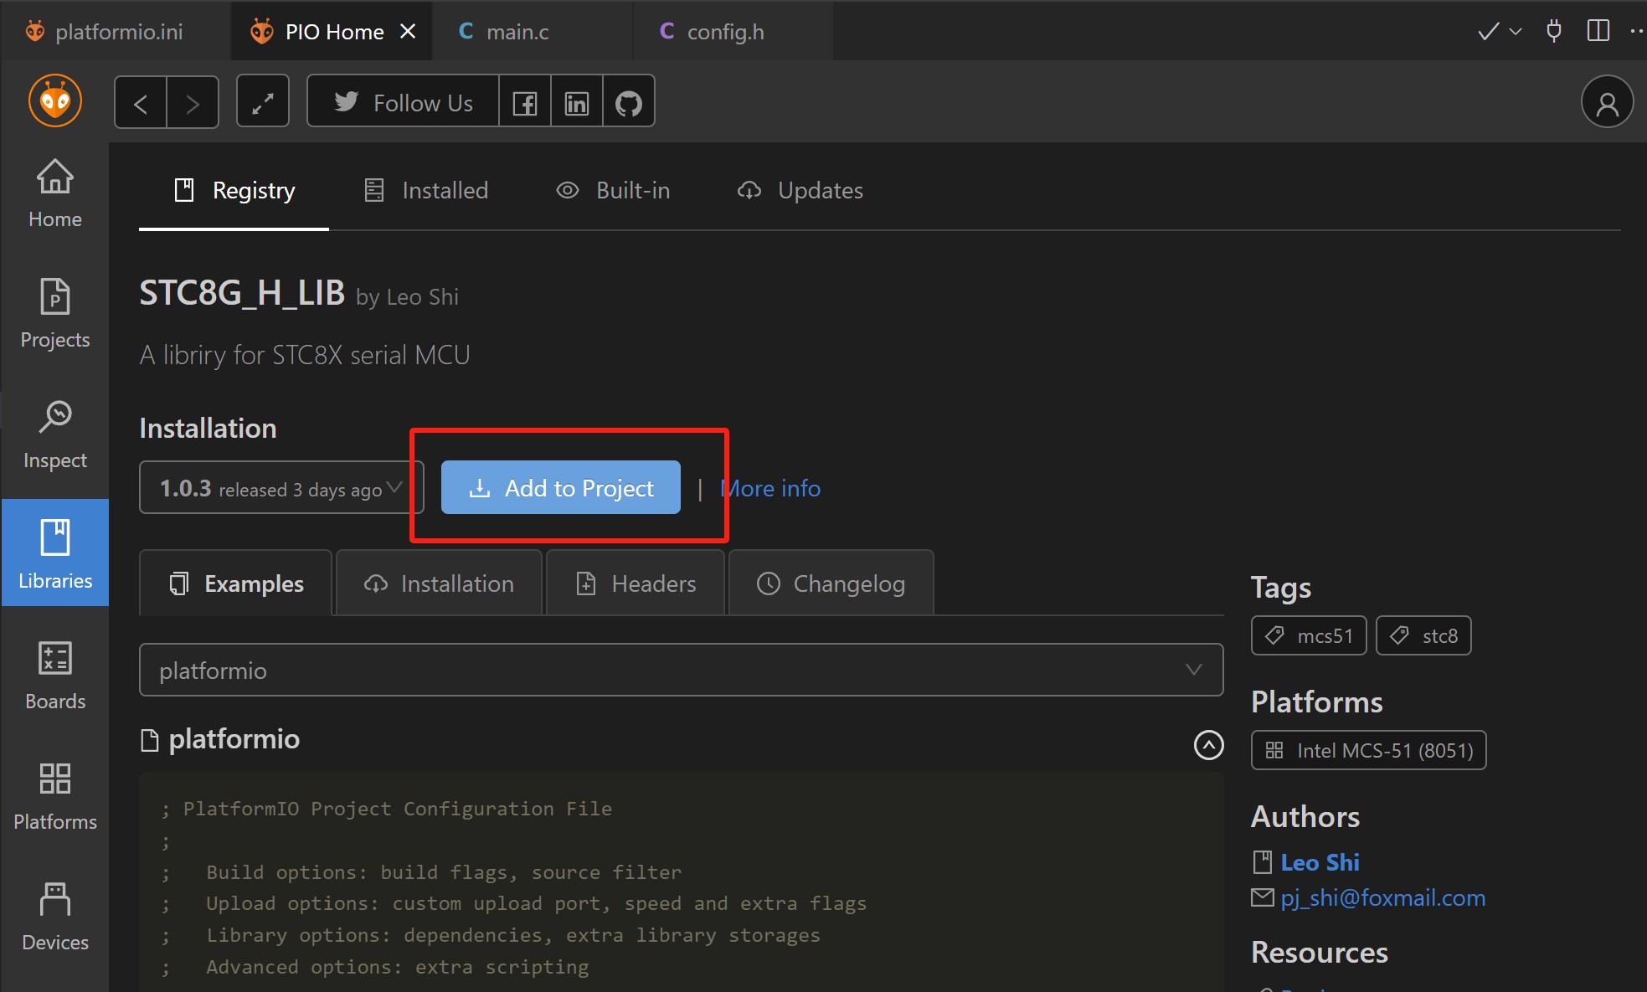Screen dimensions: 1647x992
Task: Click the Facebook icon button
Action: pyautogui.click(x=525, y=103)
